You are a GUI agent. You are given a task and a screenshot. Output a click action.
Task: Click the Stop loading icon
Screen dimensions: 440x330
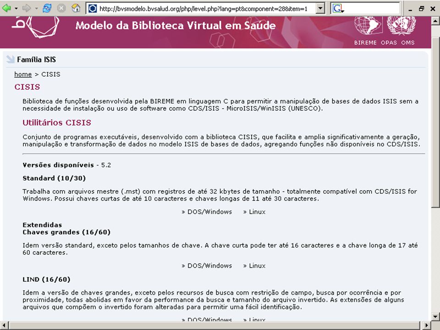61,8
